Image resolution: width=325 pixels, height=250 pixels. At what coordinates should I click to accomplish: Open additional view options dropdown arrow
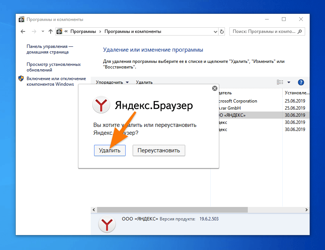[289, 82]
